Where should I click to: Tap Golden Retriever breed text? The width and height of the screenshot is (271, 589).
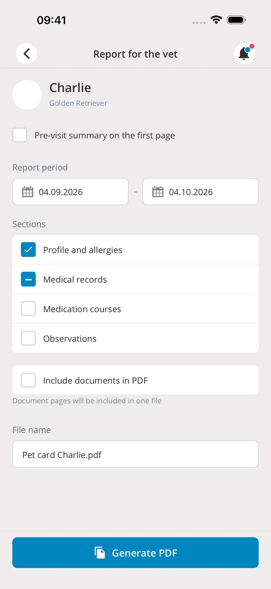(x=78, y=103)
